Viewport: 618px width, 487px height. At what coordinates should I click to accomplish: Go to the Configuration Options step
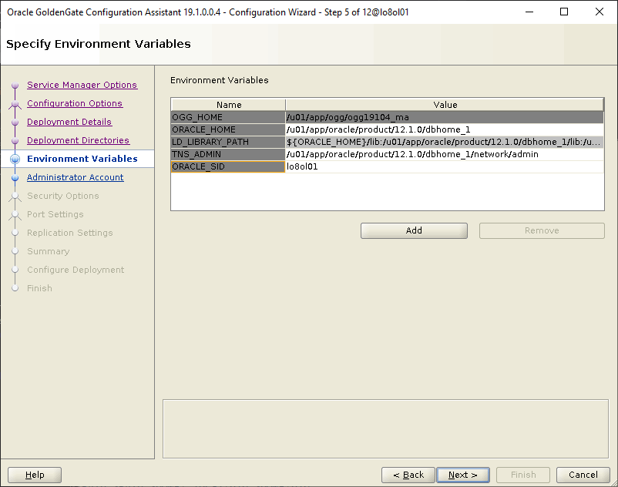point(74,103)
